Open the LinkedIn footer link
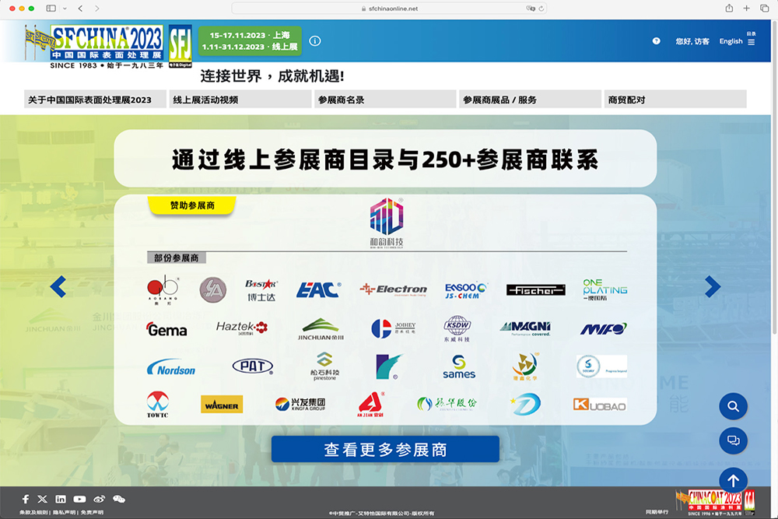Image resolution: width=778 pixels, height=519 pixels. pyautogui.click(x=61, y=499)
